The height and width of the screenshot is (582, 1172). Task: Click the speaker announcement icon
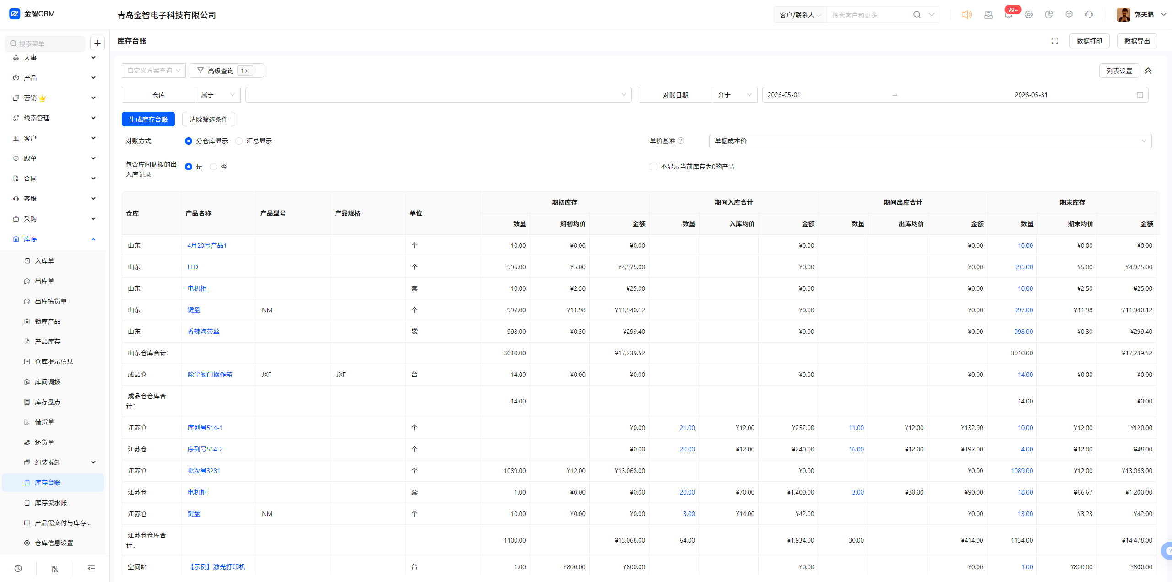pyautogui.click(x=967, y=15)
